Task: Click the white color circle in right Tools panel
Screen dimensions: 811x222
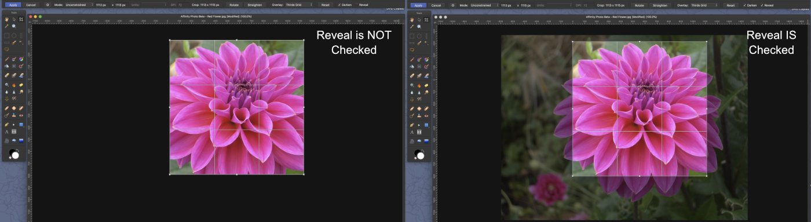Action: tap(421, 155)
